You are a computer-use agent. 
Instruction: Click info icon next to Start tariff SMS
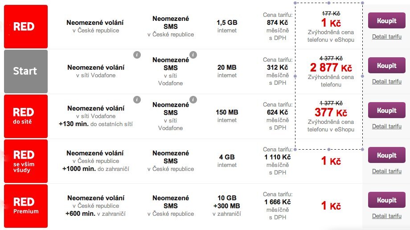[193, 55]
